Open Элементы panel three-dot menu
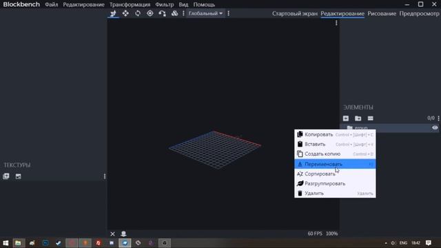 (438, 118)
